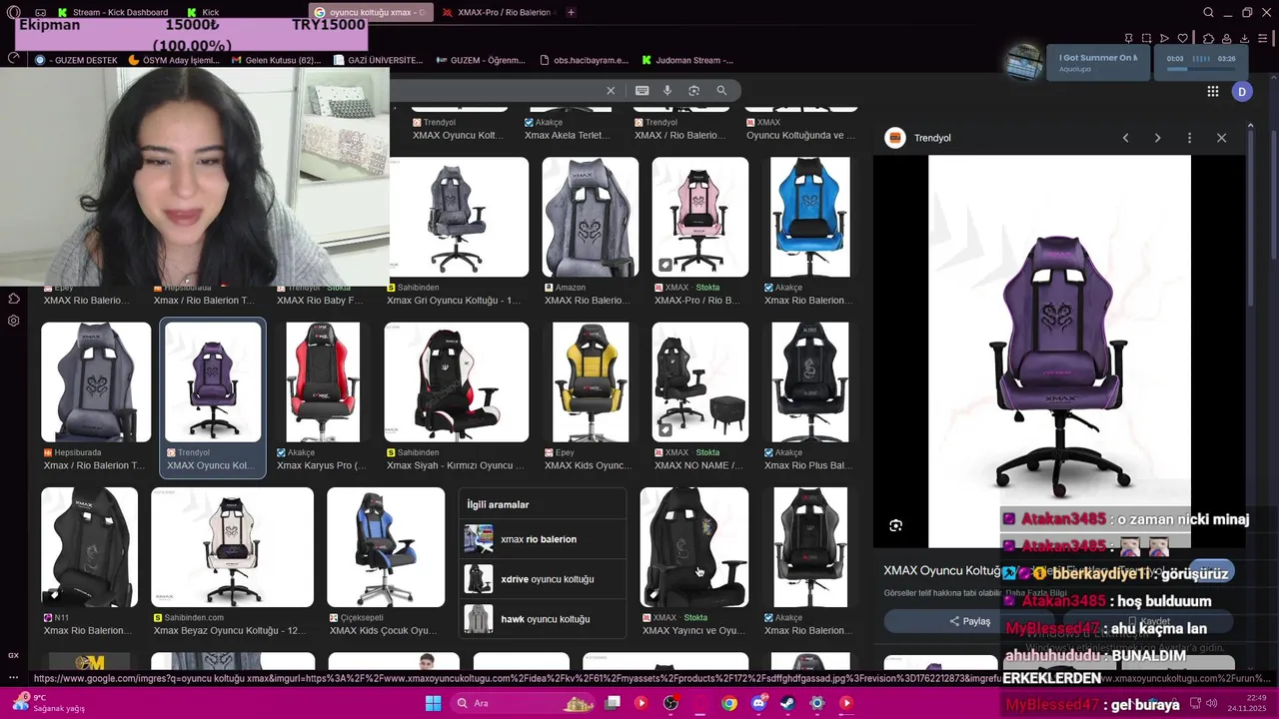Open Windows Start menu

click(433, 703)
